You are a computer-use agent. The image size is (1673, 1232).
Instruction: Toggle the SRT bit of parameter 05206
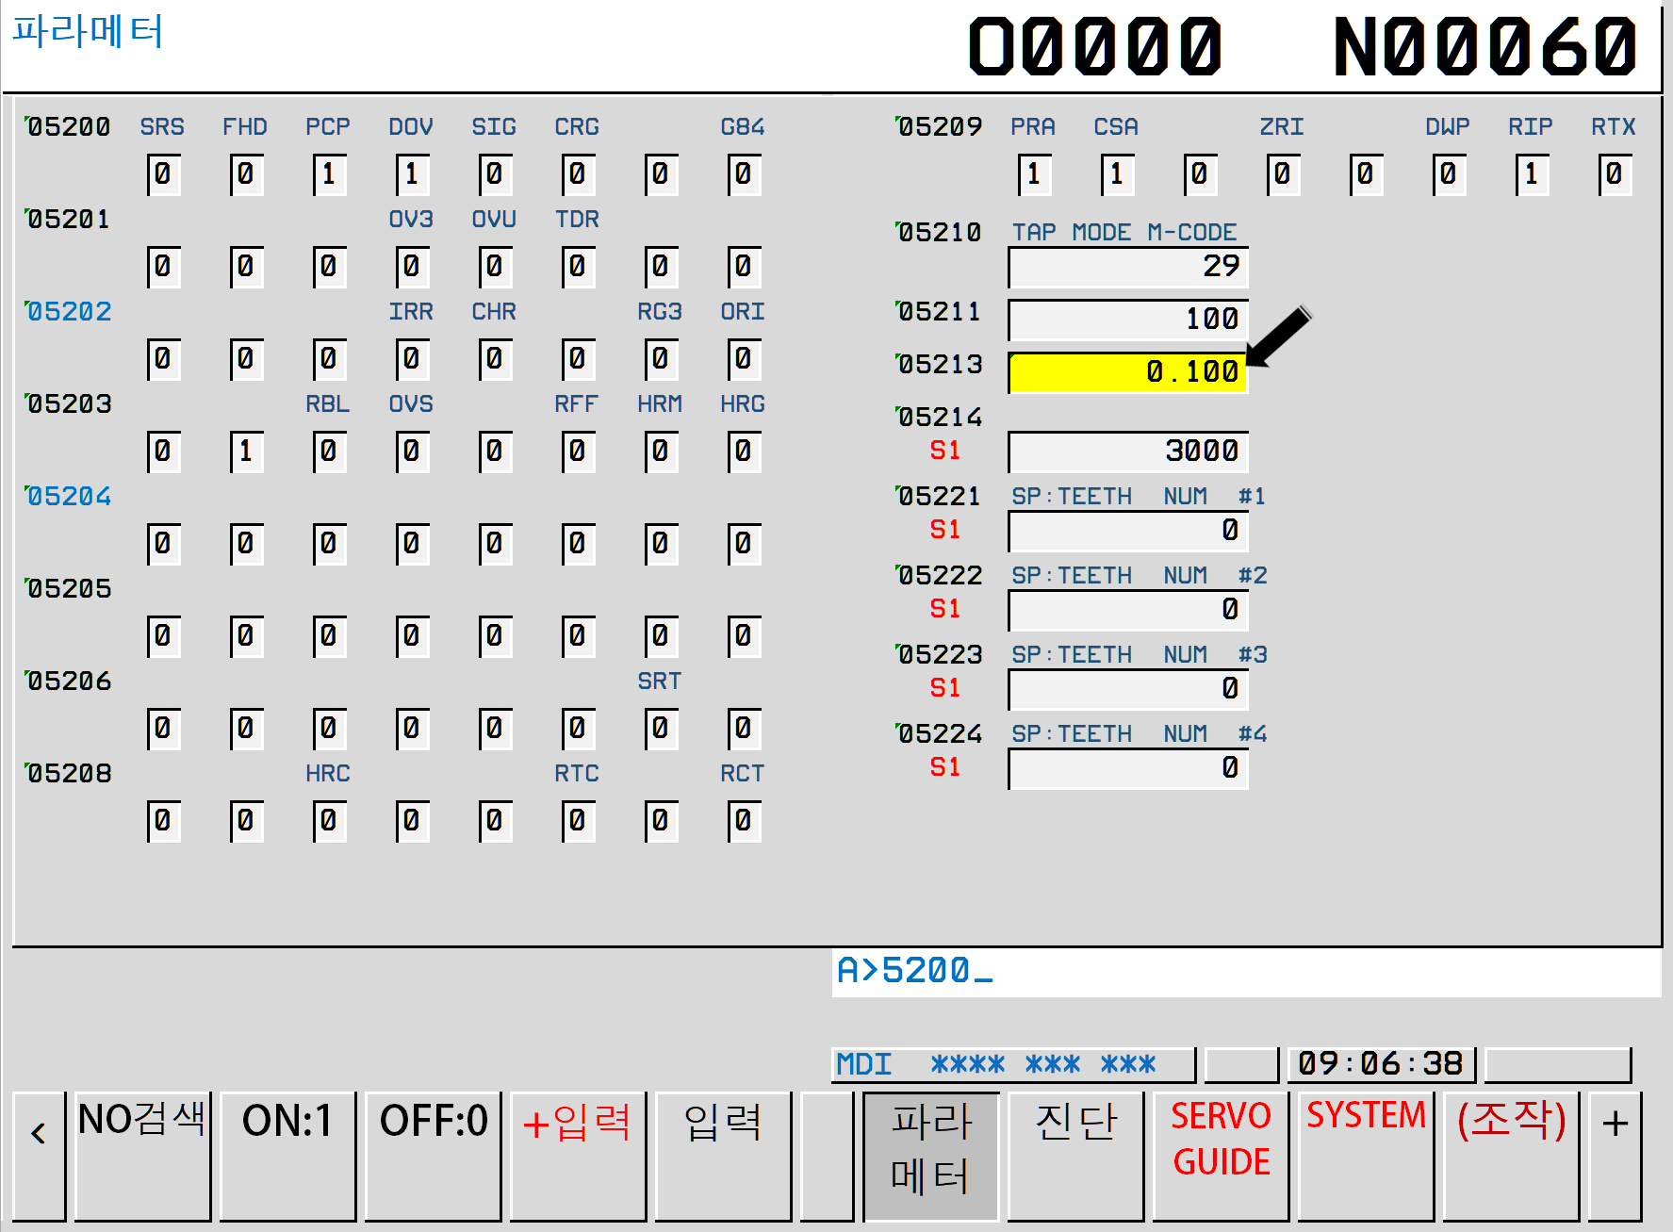[x=661, y=729]
